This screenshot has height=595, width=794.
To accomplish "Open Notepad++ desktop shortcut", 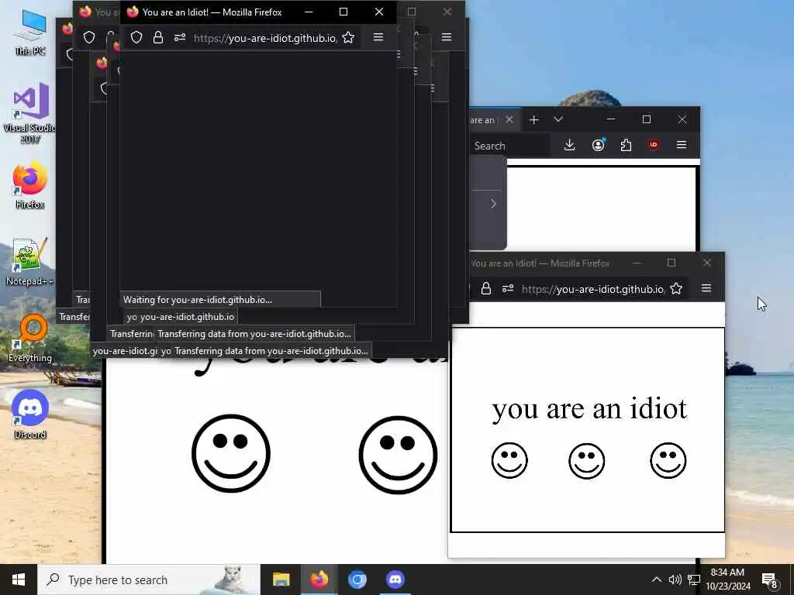I will [x=30, y=262].
